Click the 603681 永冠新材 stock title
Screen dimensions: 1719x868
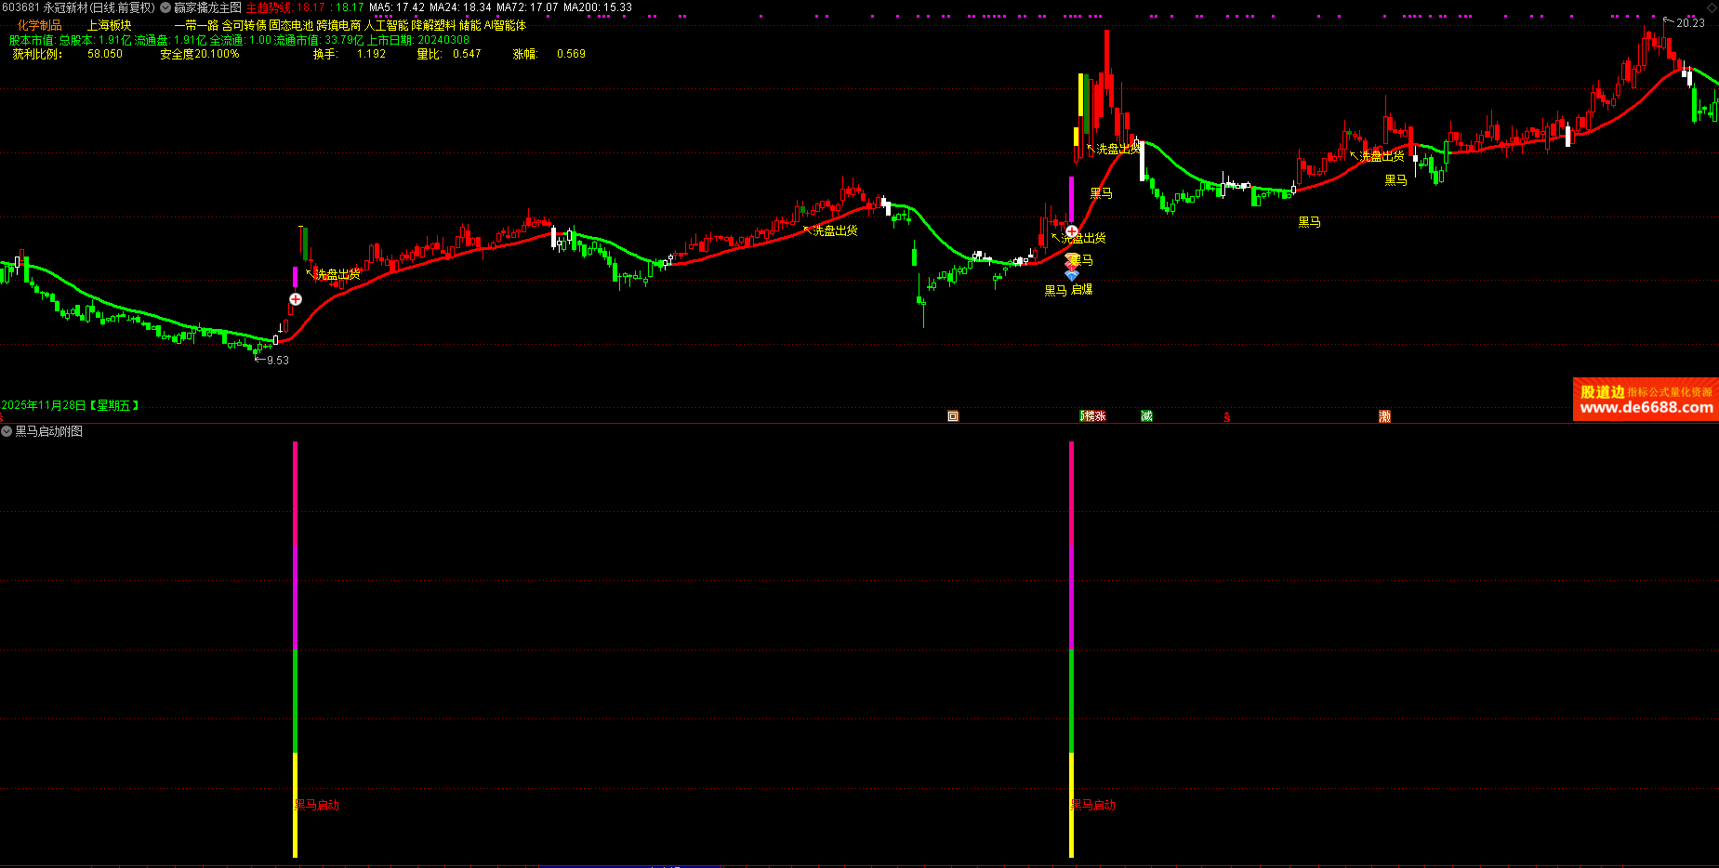coord(78,7)
